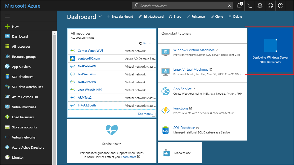Image resolution: width=294 pixels, height=165 pixels.
Task: Click the SQL data warehouses icon
Action: (7, 87)
